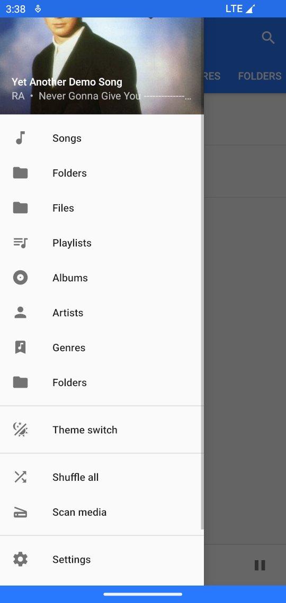Tap the person Artists icon

(21, 312)
